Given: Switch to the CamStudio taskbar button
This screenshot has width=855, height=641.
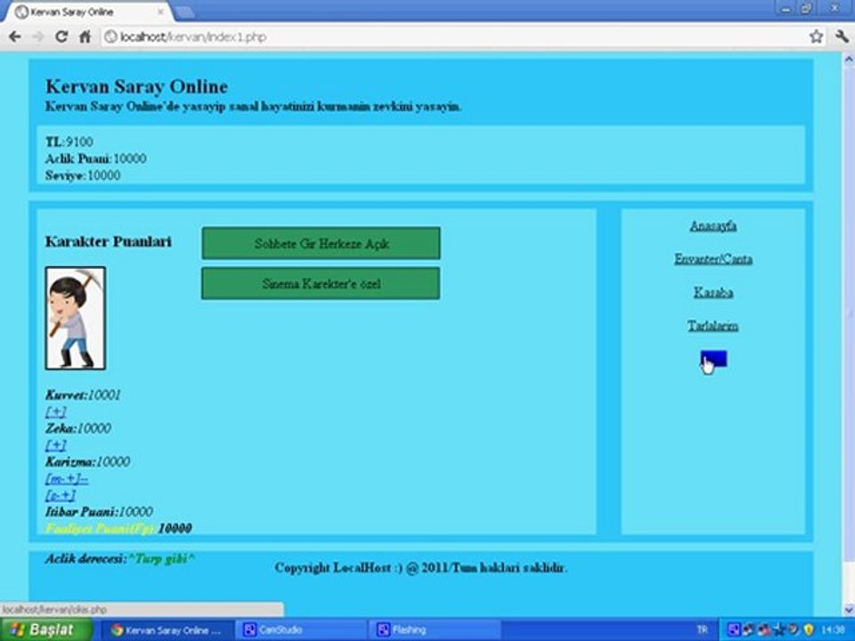Looking at the screenshot, I should click(302, 630).
